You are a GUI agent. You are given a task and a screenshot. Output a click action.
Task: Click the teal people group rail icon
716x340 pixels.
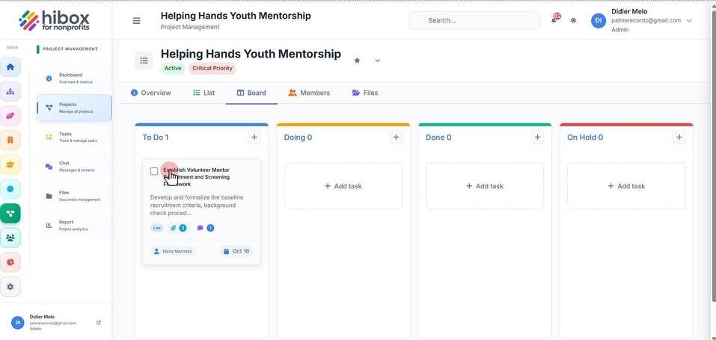tap(10, 238)
